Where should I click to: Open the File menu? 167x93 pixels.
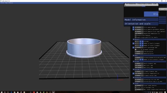click(x=2, y=3)
